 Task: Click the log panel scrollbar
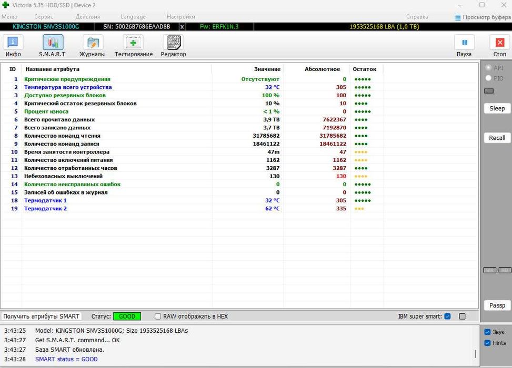(475, 353)
